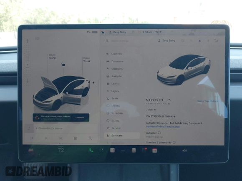The width and height of the screenshot is (242, 181).
Task: Tap the charge port lightning icon
Action: pyautogui.click(x=93, y=82)
